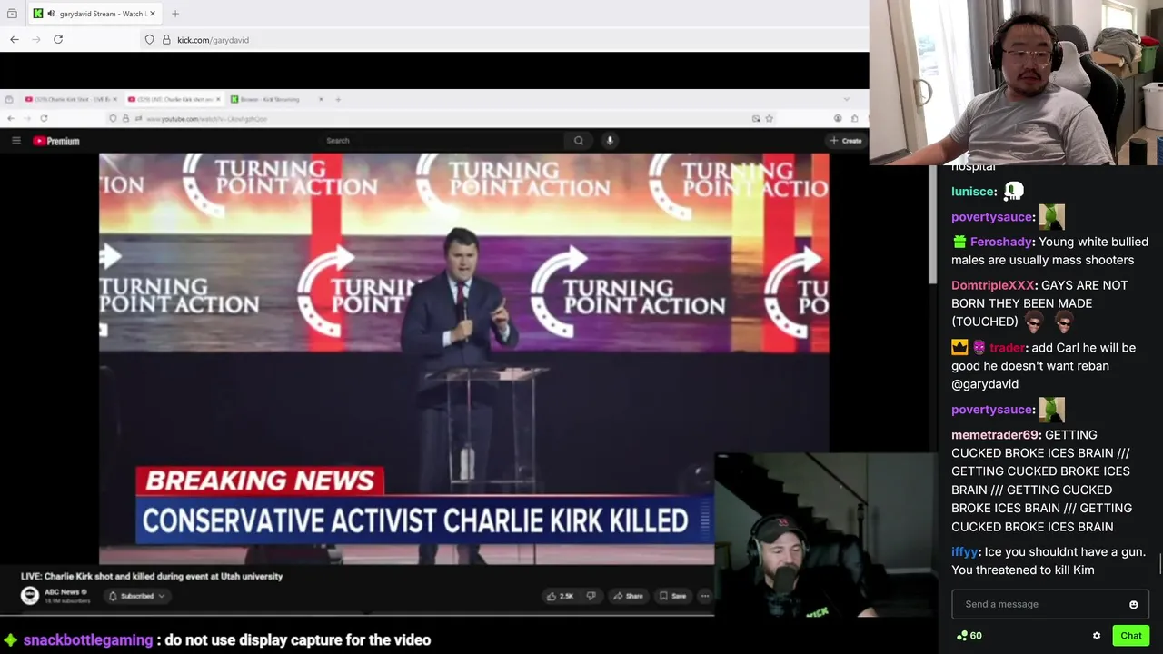Click the Share button under video

[x=628, y=596]
